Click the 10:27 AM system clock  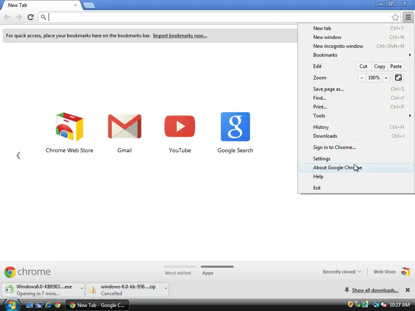pos(400,305)
